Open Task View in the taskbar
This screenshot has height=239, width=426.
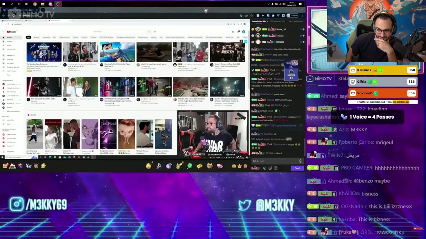[x=27, y=4]
